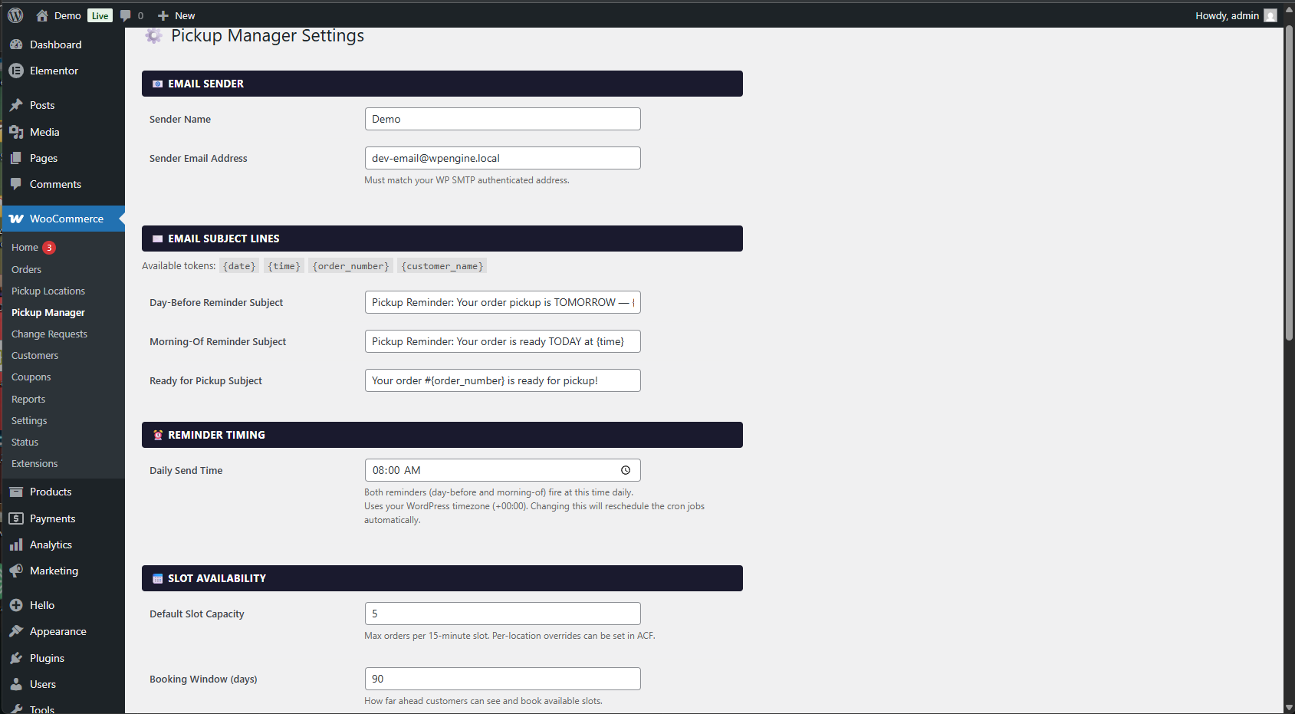
Task: Click the Hello plus-circle icon
Action: tap(16, 605)
